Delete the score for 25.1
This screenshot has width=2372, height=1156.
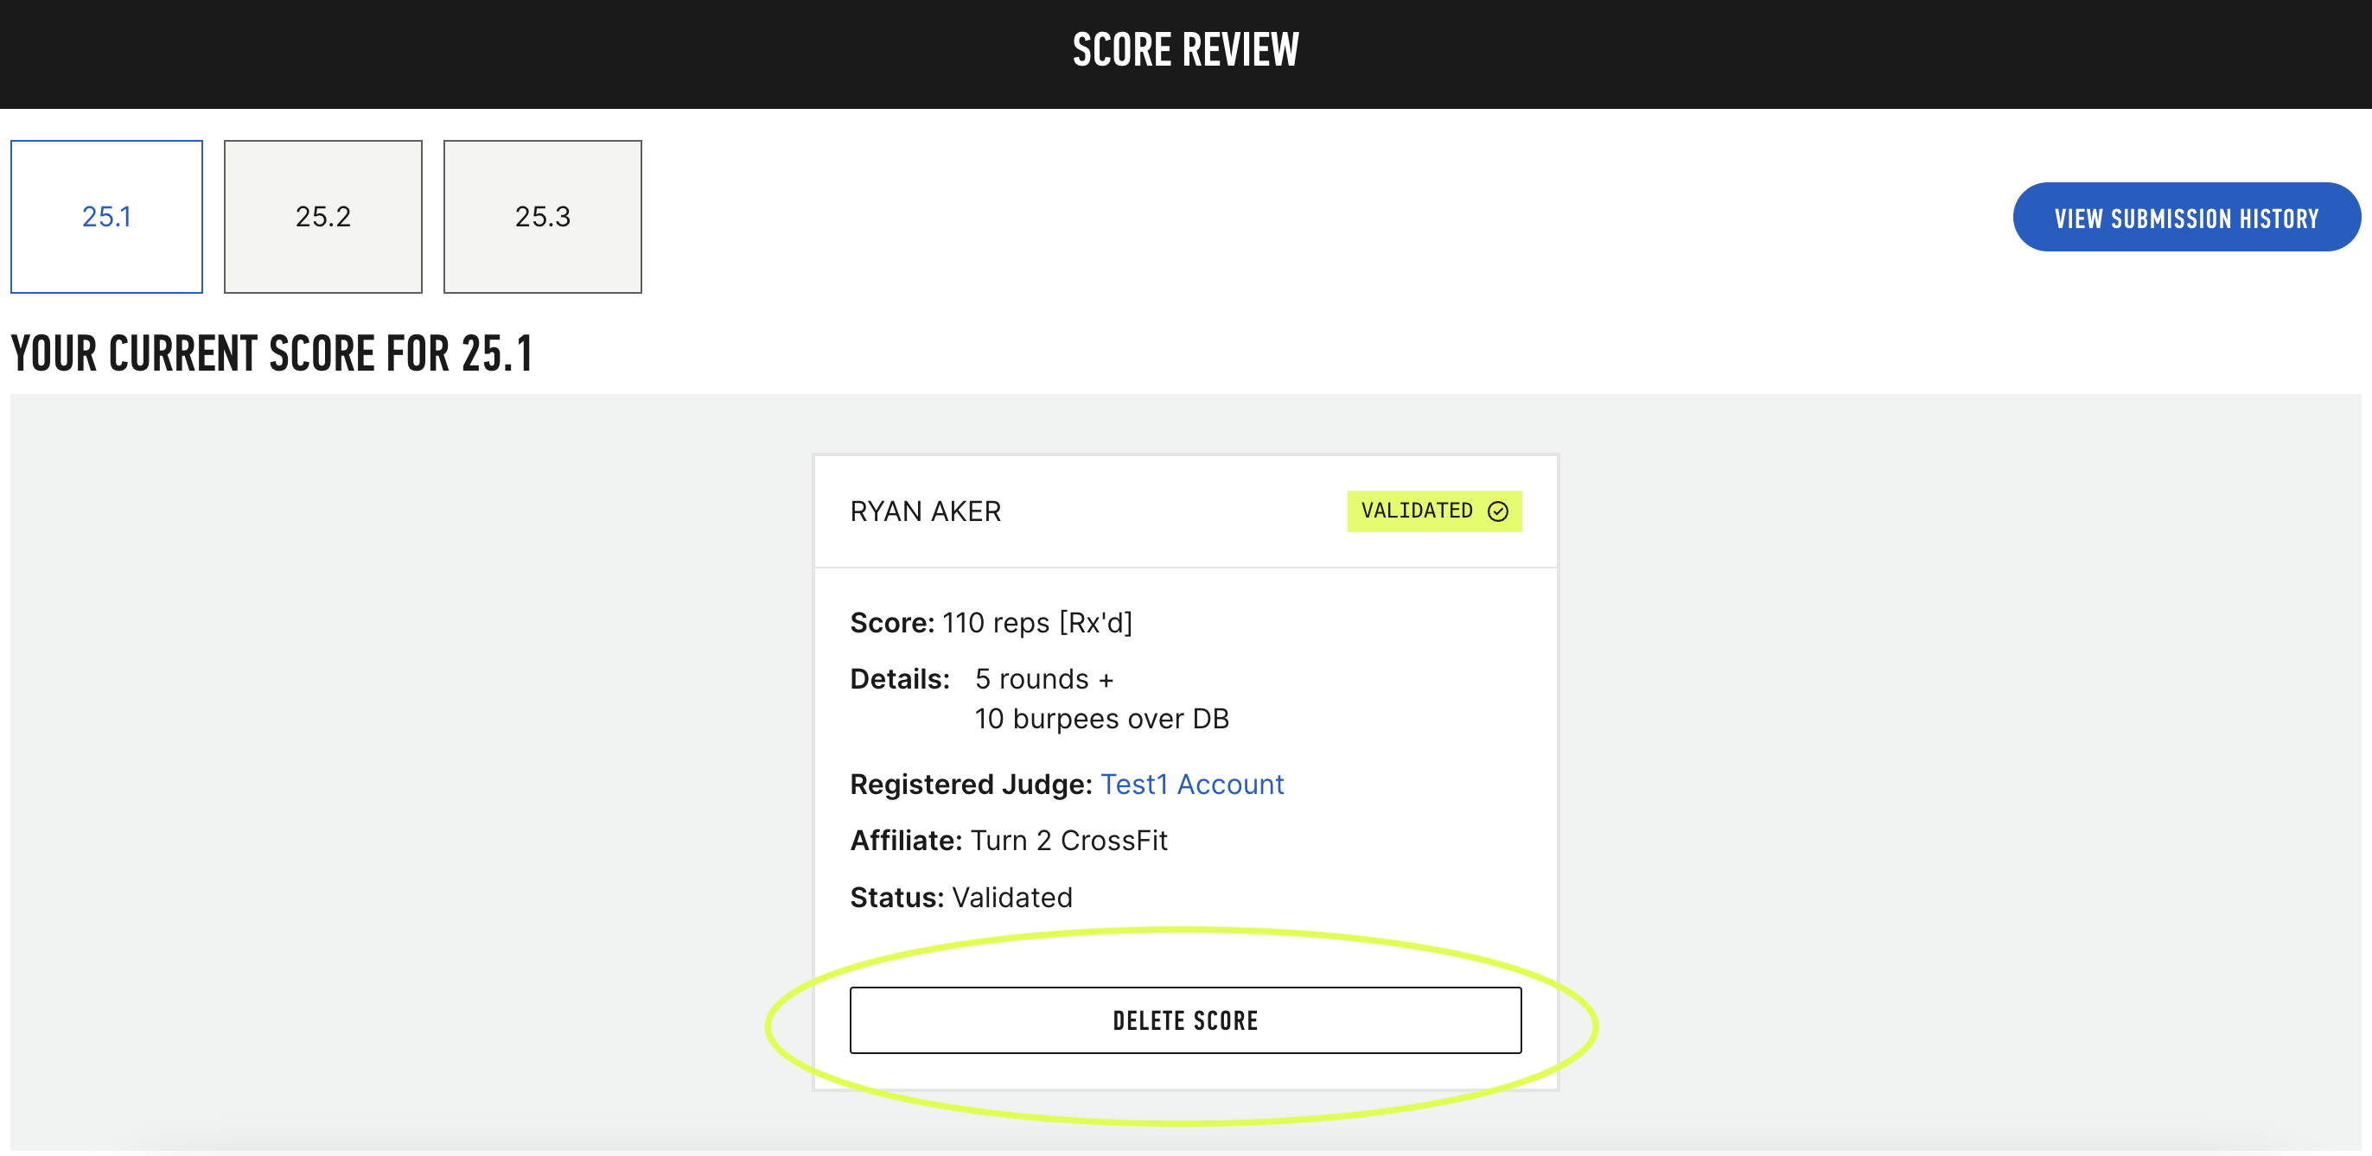click(x=1184, y=1019)
